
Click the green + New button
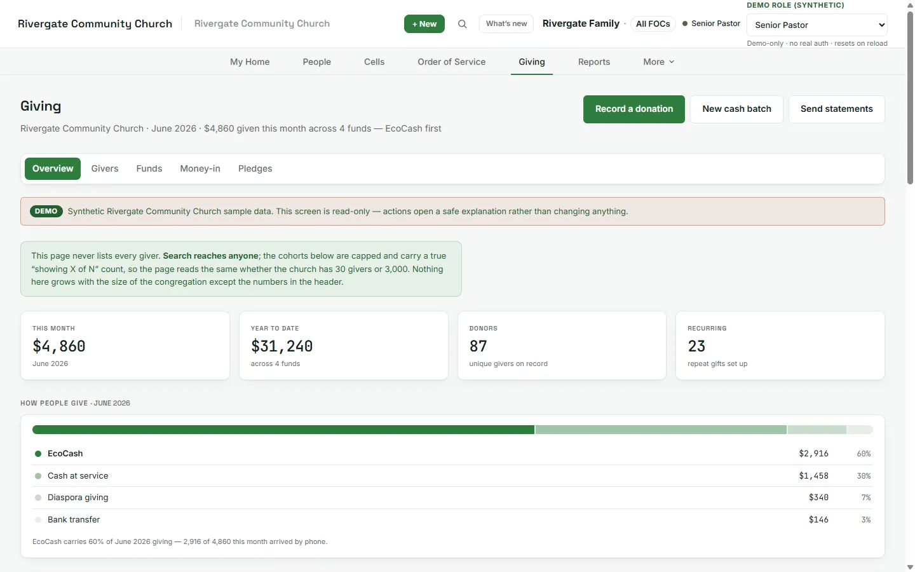coord(424,24)
